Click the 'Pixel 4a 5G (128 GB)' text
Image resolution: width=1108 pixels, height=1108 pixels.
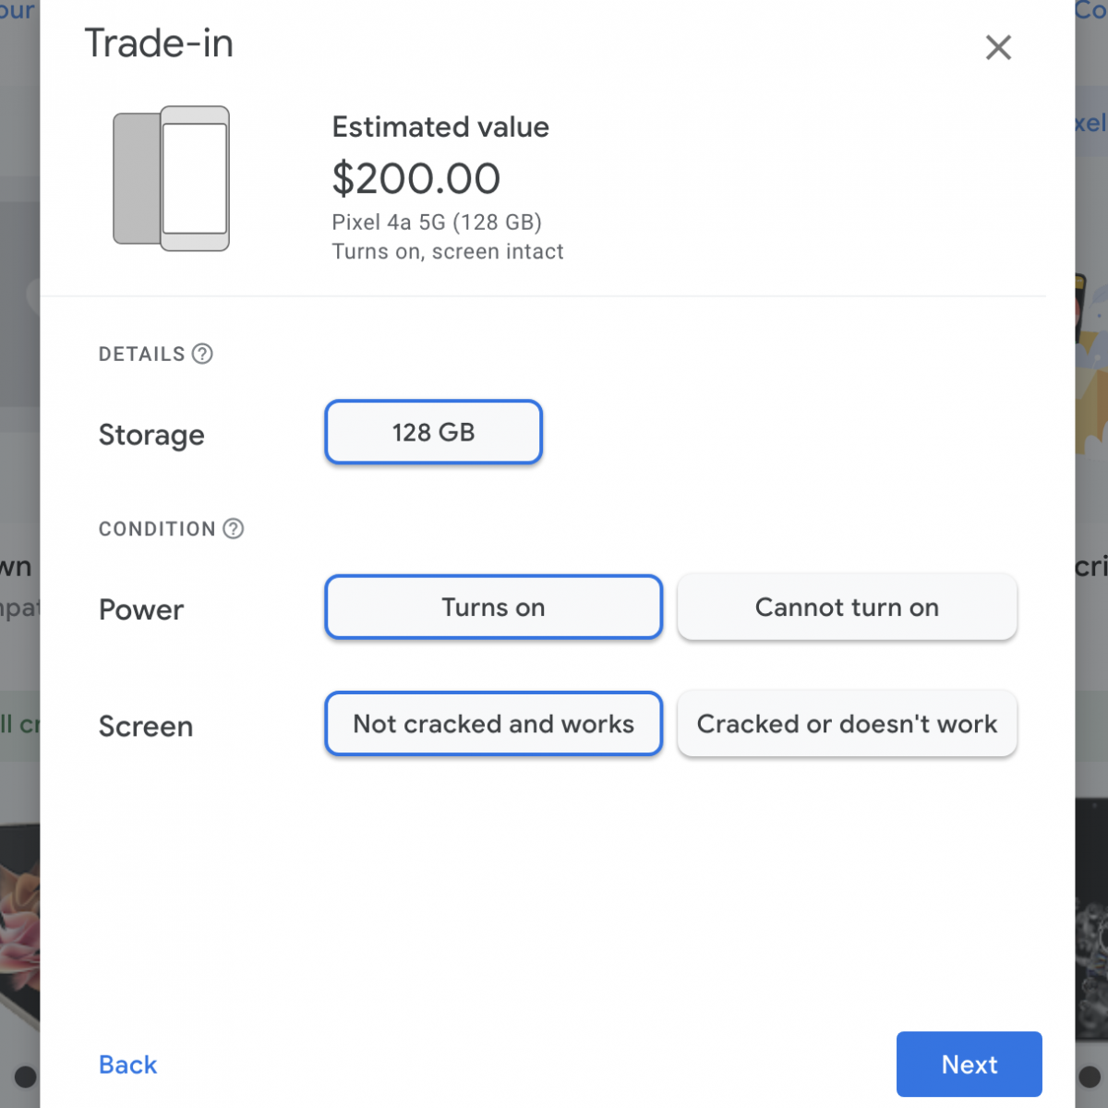436,223
